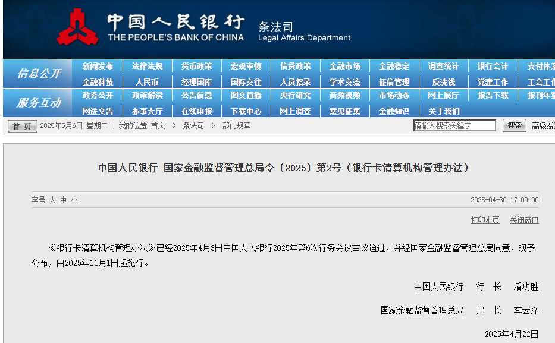Viewport: 555px width, 343px height.
Task: Open the 新闻发布 menu
Action: pos(98,66)
